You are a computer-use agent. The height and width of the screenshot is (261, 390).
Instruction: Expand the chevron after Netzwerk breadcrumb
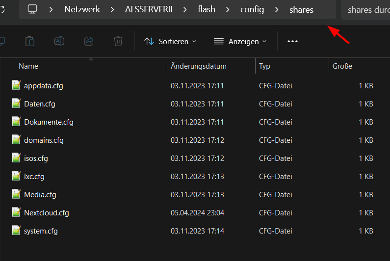pyautogui.click(x=112, y=10)
